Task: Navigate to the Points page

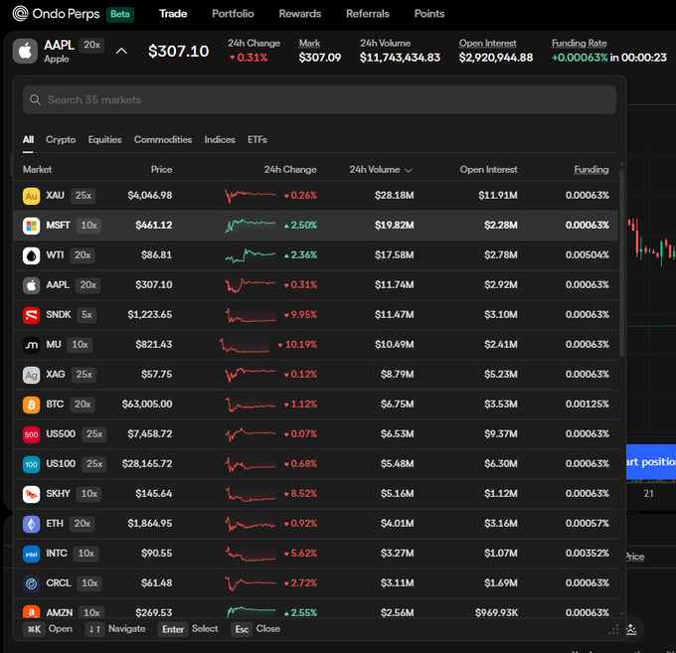Action: [x=429, y=14]
